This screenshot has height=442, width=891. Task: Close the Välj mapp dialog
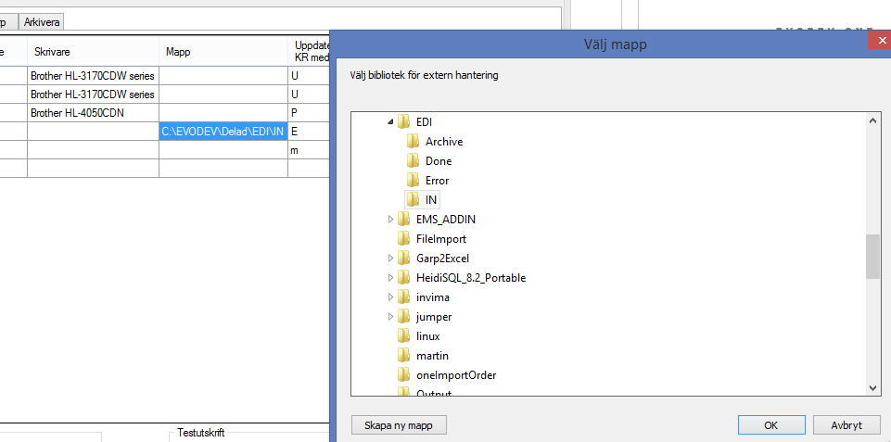880,41
